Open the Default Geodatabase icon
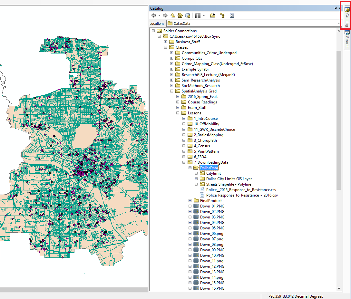The width and height of the screenshot is (351, 299). tap(188, 15)
